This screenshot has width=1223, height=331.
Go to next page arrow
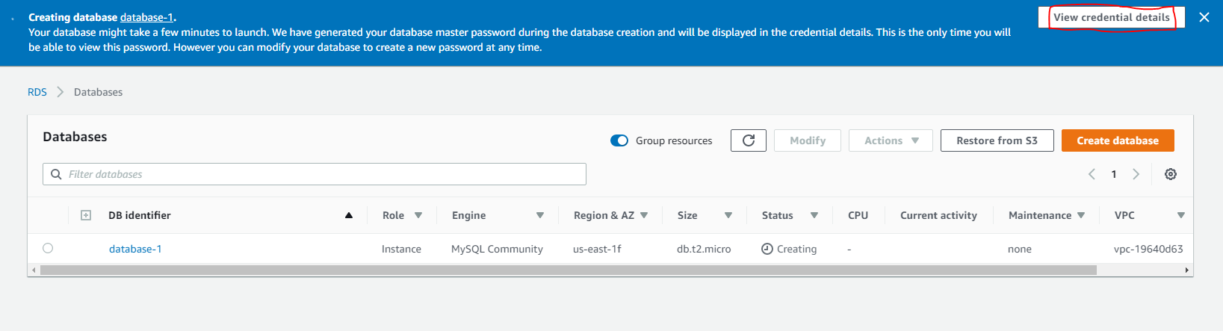tap(1136, 174)
